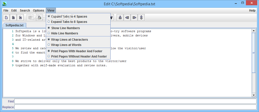Click line number 7 in the gutter
This screenshot has height=112, width=259.
point(13,57)
